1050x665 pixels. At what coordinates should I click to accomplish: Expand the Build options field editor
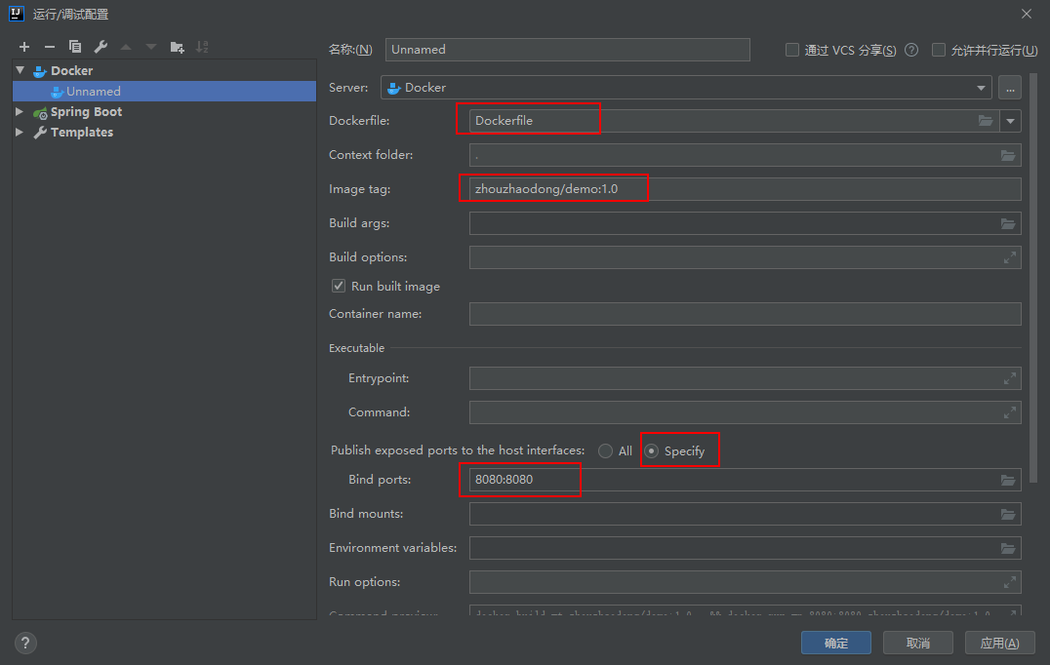coord(1009,257)
